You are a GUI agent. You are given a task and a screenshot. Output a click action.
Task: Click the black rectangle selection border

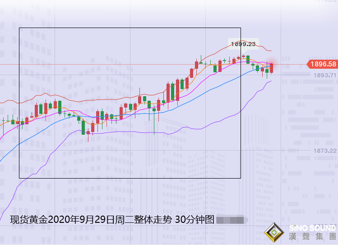coord(19,113)
